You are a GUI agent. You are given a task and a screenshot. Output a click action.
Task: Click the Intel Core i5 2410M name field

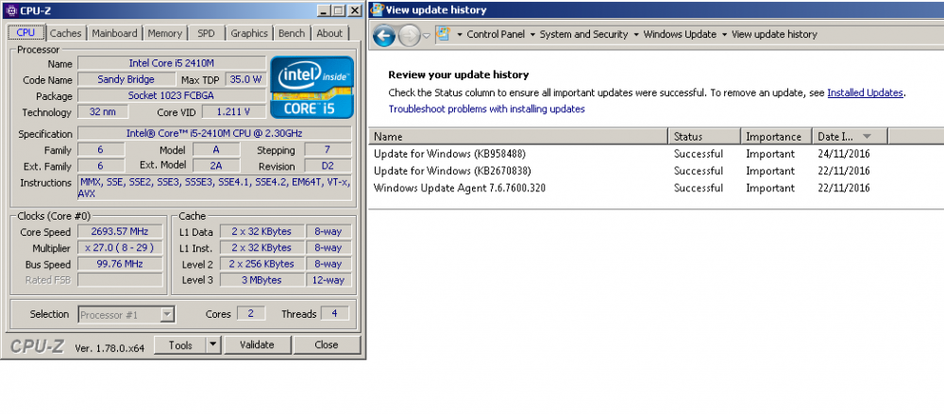tap(172, 63)
